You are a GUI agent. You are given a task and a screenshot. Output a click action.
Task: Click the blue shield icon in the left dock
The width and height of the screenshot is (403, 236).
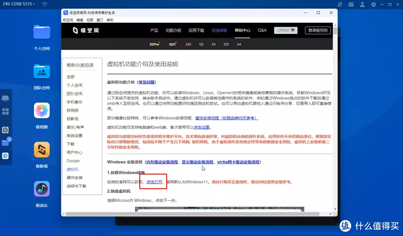click(x=5, y=156)
